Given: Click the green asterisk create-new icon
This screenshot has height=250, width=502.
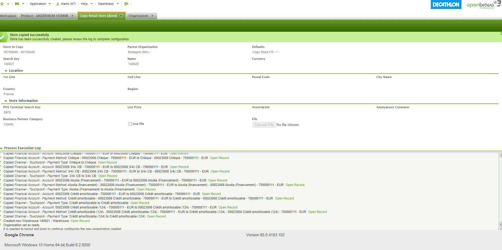Looking at the screenshot, I should click(2, 4).
